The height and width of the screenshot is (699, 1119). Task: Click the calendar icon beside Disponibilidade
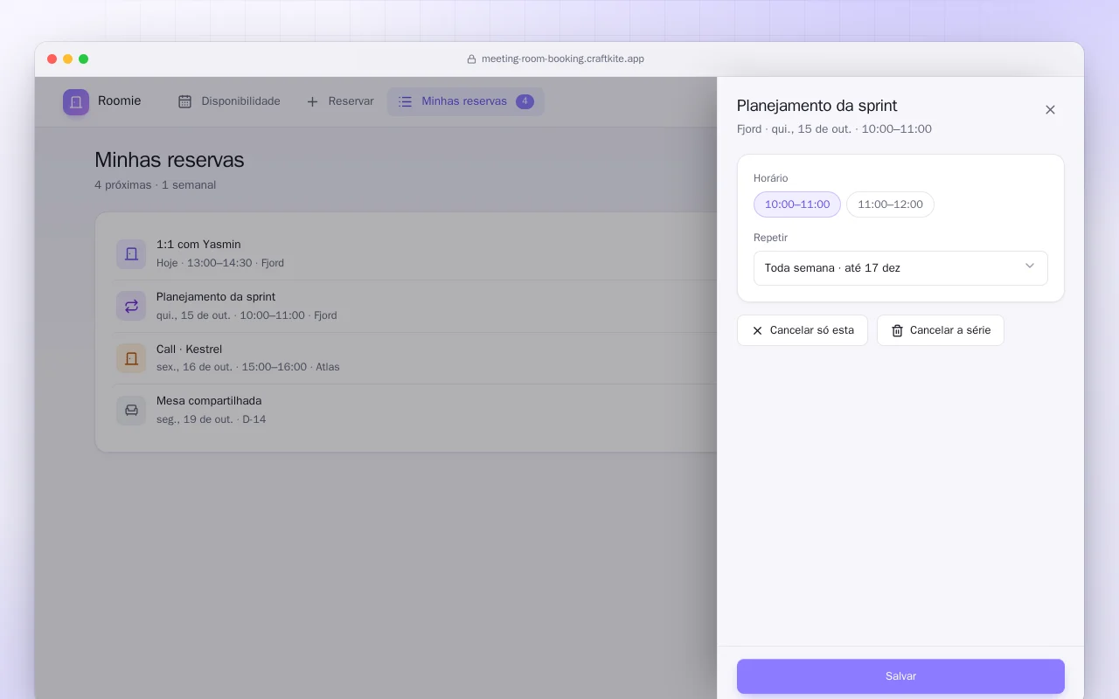tap(184, 101)
